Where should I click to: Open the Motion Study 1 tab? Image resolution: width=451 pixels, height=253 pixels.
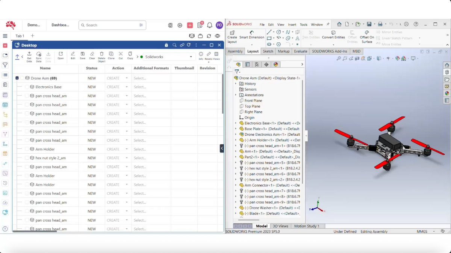click(307, 226)
